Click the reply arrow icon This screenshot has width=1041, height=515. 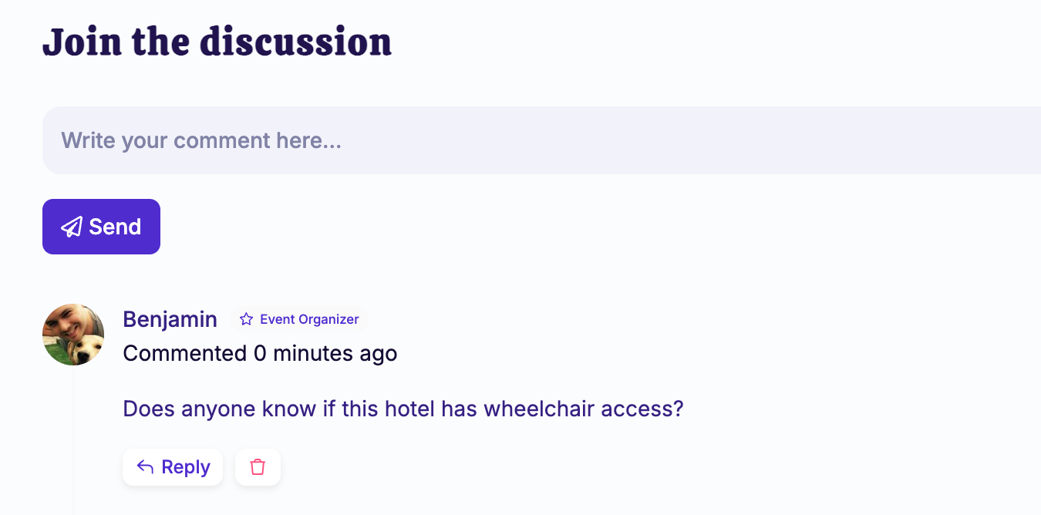[x=145, y=467]
